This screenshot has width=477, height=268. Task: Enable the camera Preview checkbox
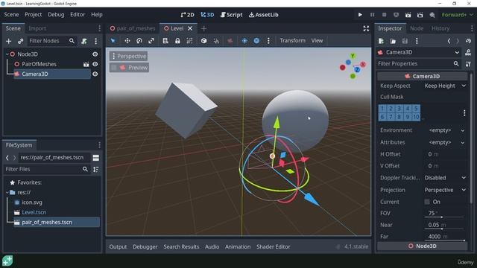point(114,68)
